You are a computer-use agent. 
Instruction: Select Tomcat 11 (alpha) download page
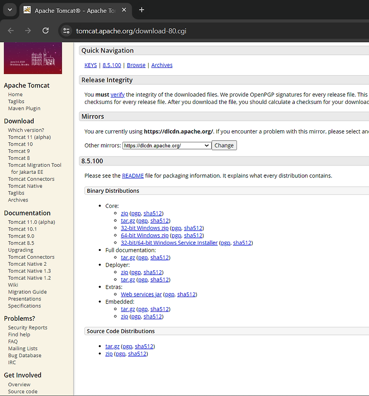pyautogui.click(x=29, y=137)
